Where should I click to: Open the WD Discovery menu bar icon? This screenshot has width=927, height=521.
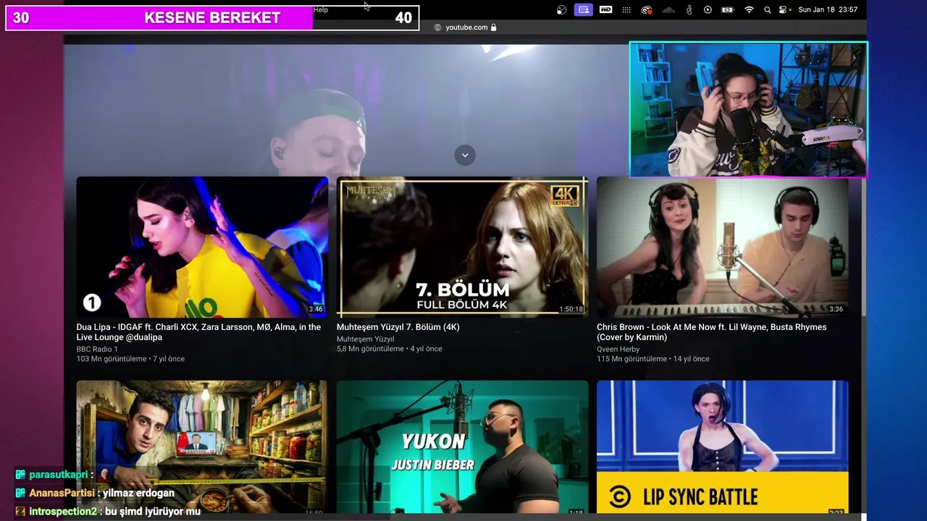tap(605, 9)
